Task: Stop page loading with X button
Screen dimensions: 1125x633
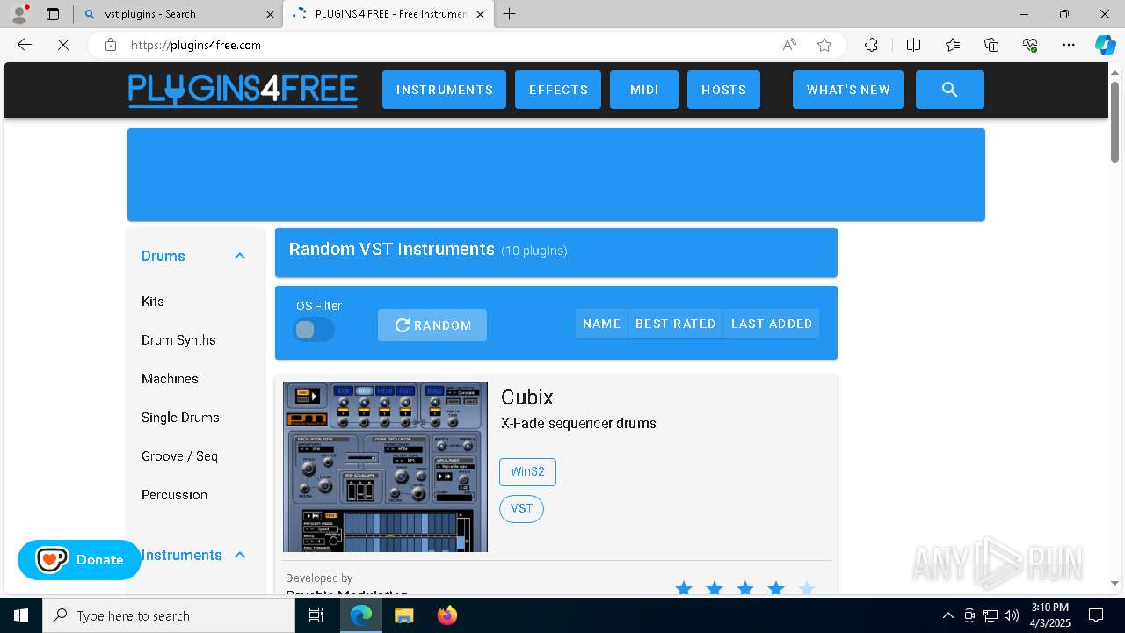Action: (x=63, y=45)
